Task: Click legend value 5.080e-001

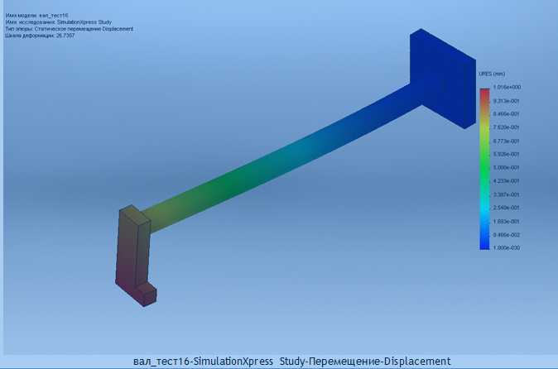Action: 506,167
